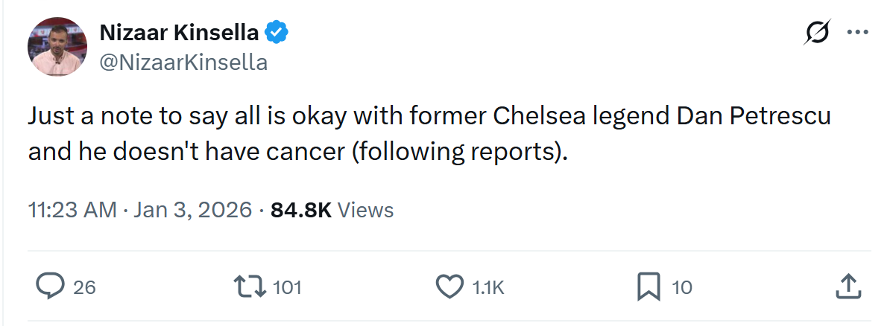Open the three-dot more options menu
Viewport: 893px width, 326px height.
pyautogui.click(x=858, y=33)
